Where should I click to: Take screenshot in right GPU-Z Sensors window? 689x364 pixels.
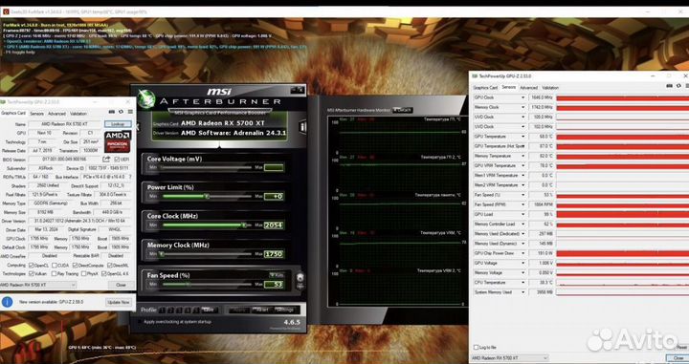[669, 86]
